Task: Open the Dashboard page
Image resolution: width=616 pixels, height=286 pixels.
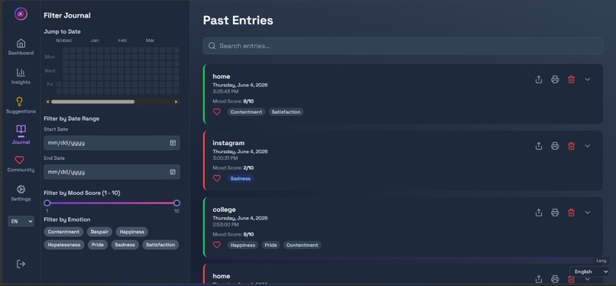Action: click(x=21, y=47)
